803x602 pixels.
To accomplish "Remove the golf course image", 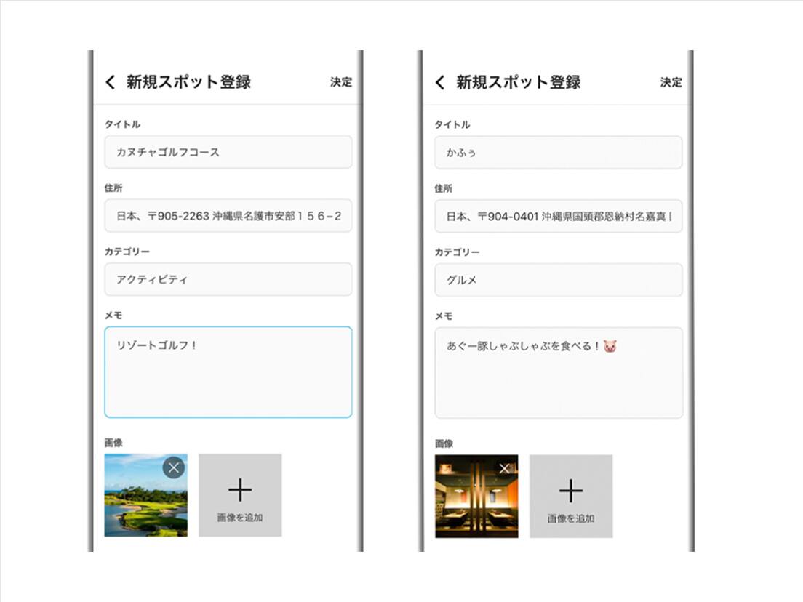I will click(173, 467).
